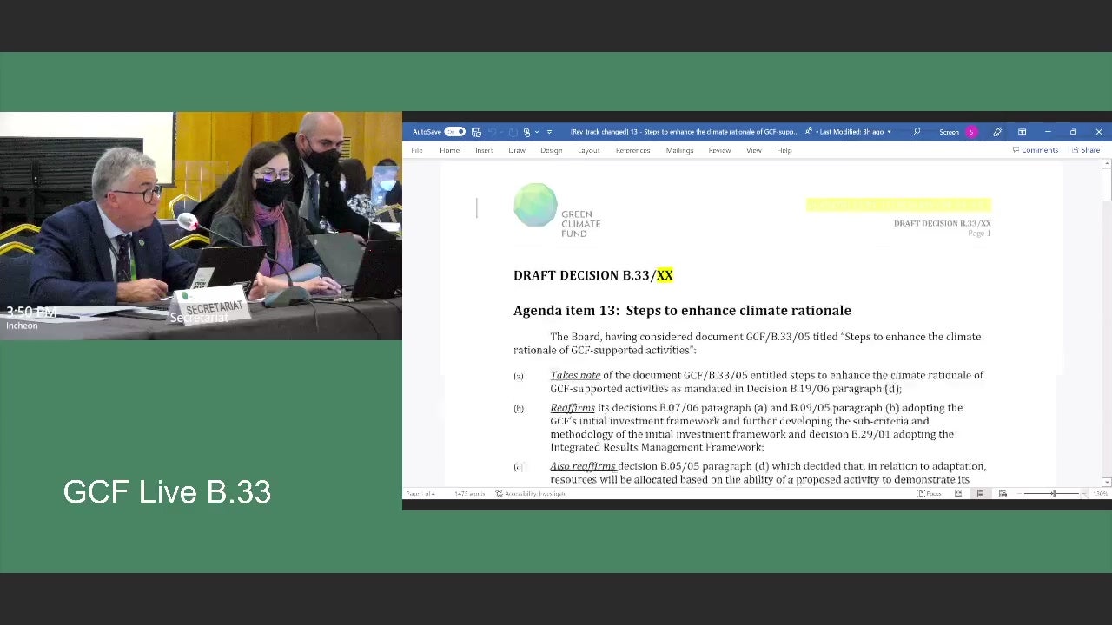The width and height of the screenshot is (1112, 625).
Task: Click the Green Climate Fund logo
Action: pyautogui.click(x=557, y=210)
